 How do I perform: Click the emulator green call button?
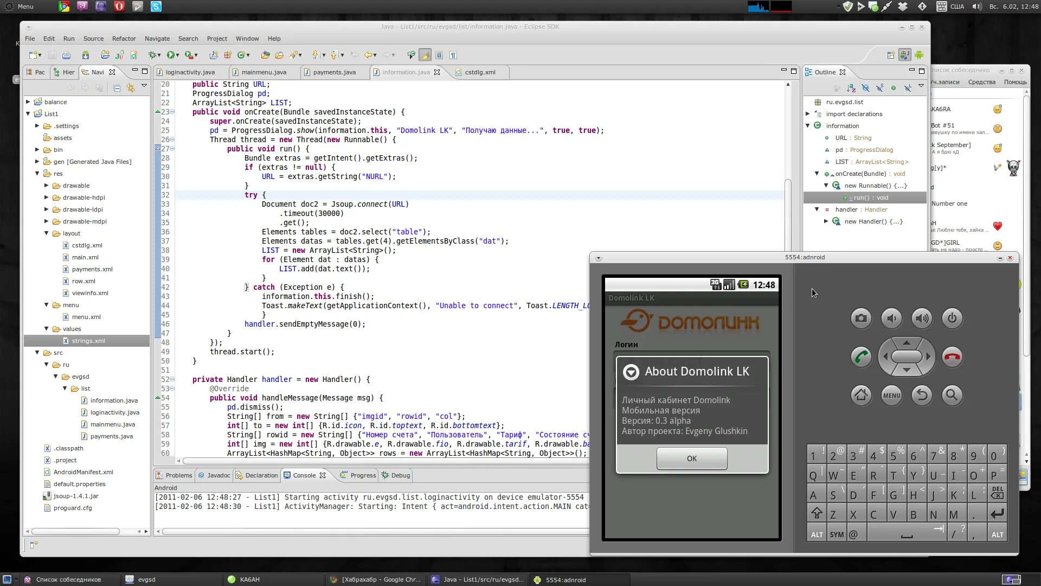point(861,357)
